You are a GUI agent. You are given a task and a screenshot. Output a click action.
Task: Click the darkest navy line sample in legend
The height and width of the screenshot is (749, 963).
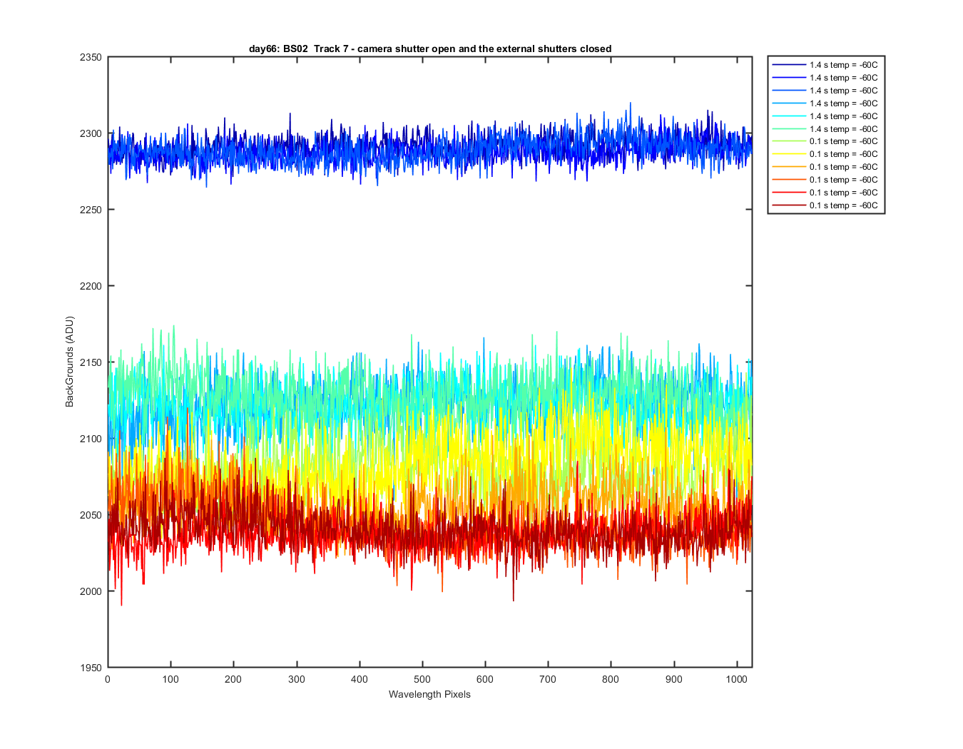click(789, 65)
